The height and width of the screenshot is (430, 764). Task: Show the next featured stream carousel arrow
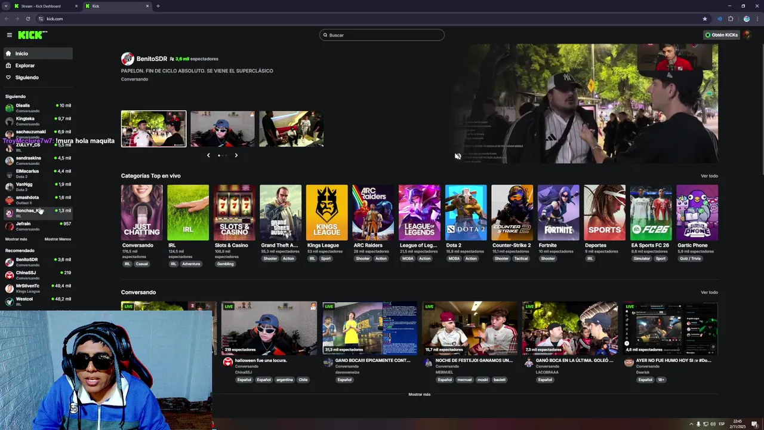click(x=236, y=155)
